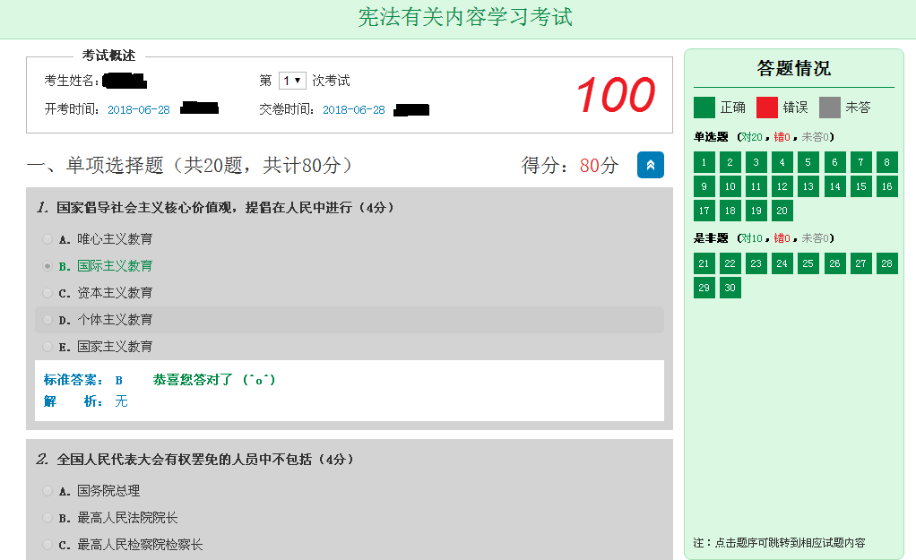Select 最高人民法院院长 option in question 2
The width and height of the screenshot is (916, 560).
48,518
